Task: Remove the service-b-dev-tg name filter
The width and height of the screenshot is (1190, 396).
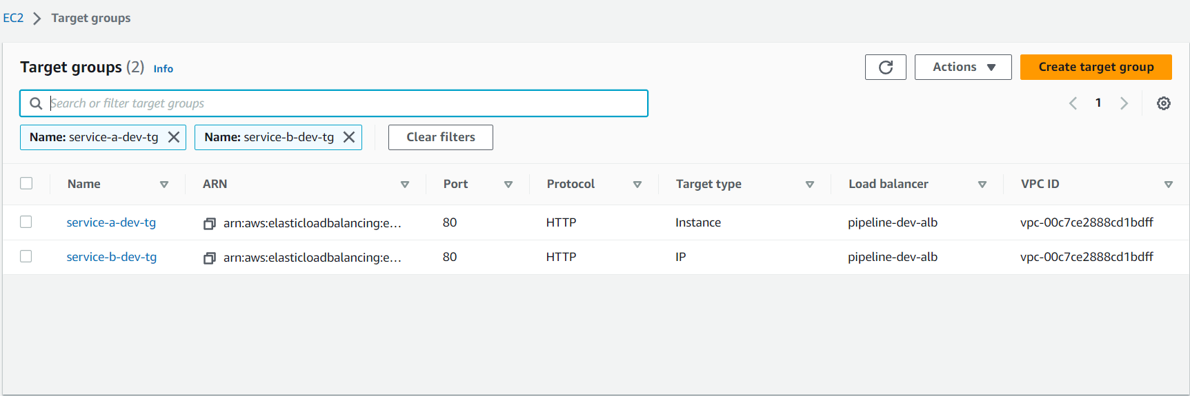Action: (x=349, y=137)
